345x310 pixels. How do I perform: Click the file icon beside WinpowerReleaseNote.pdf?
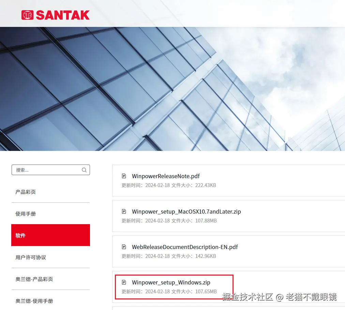coord(124,176)
